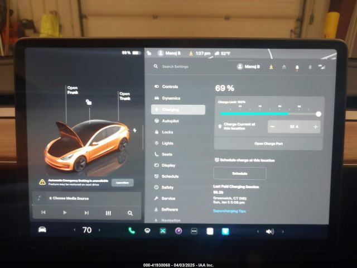The image size is (357, 268).
Task: Click the Schedule button in charging panel
Action: [240, 174]
